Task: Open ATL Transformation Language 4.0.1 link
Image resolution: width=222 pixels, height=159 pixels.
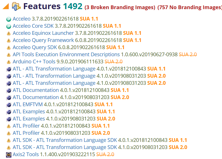Action: pyautogui.click(x=54, y=69)
